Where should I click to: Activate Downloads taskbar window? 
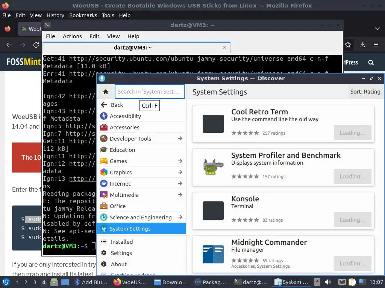[x=170, y=282]
